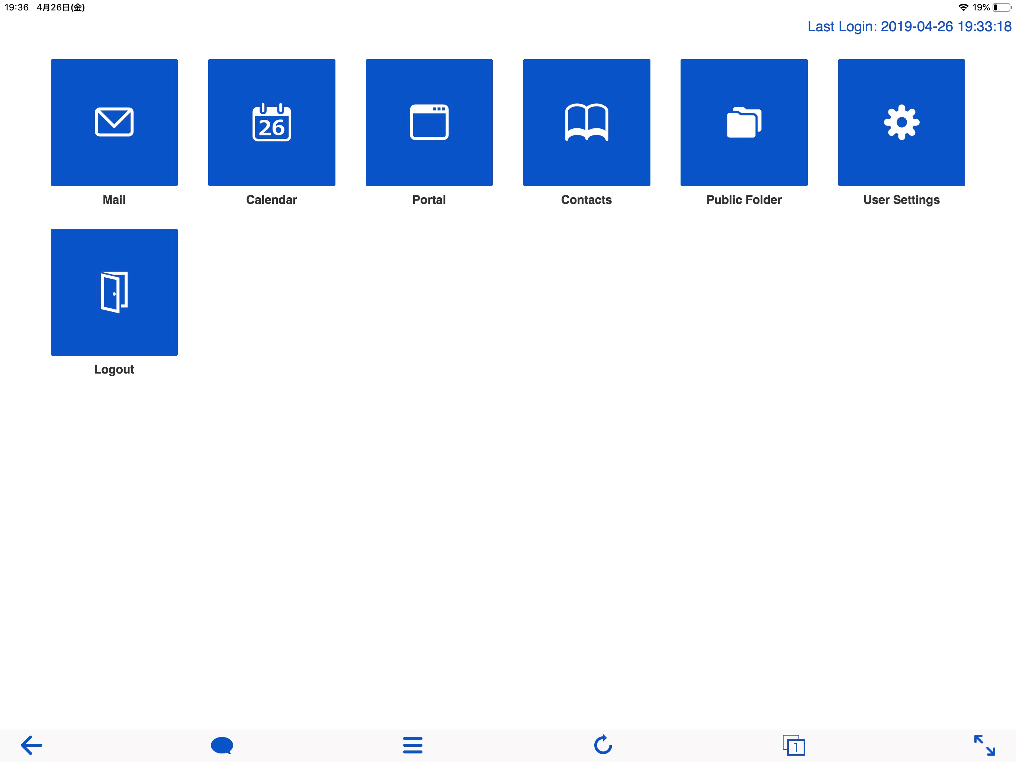Tap the battery indicator in status bar
The image size is (1016, 762).
pyautogui.click(x=1001, y=7)
